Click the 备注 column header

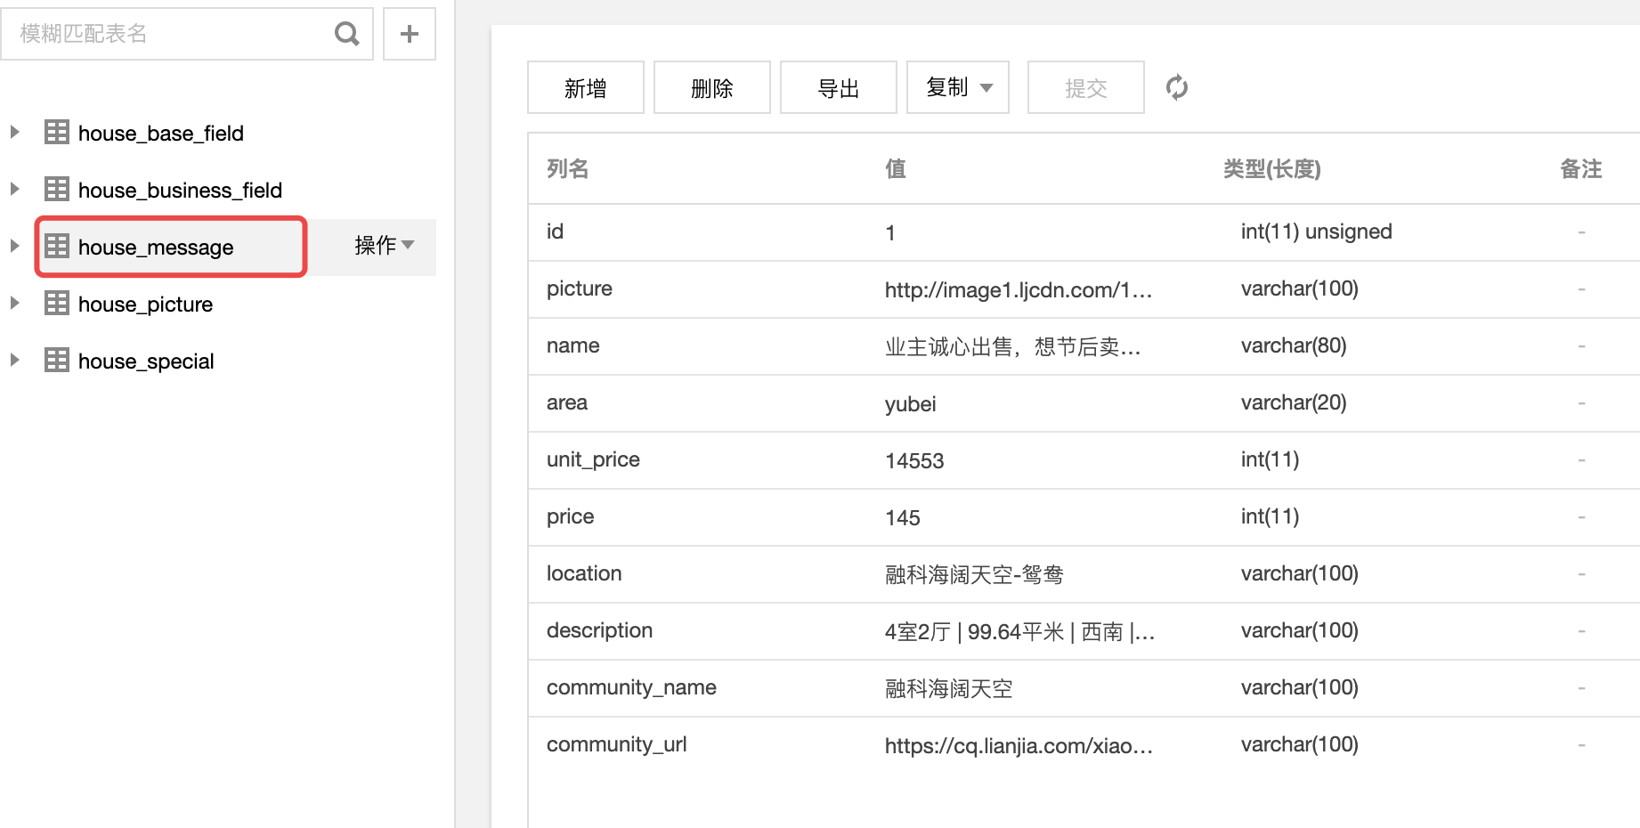[x=1581, y=169]
